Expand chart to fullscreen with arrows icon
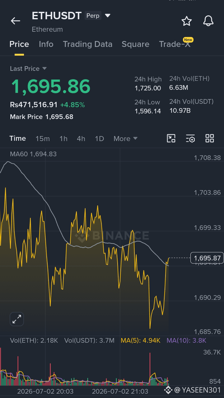Screen dimensions: 224x398 pos(17,319)
